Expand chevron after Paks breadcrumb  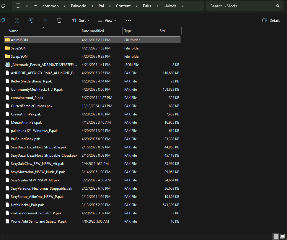coord(157,6)
